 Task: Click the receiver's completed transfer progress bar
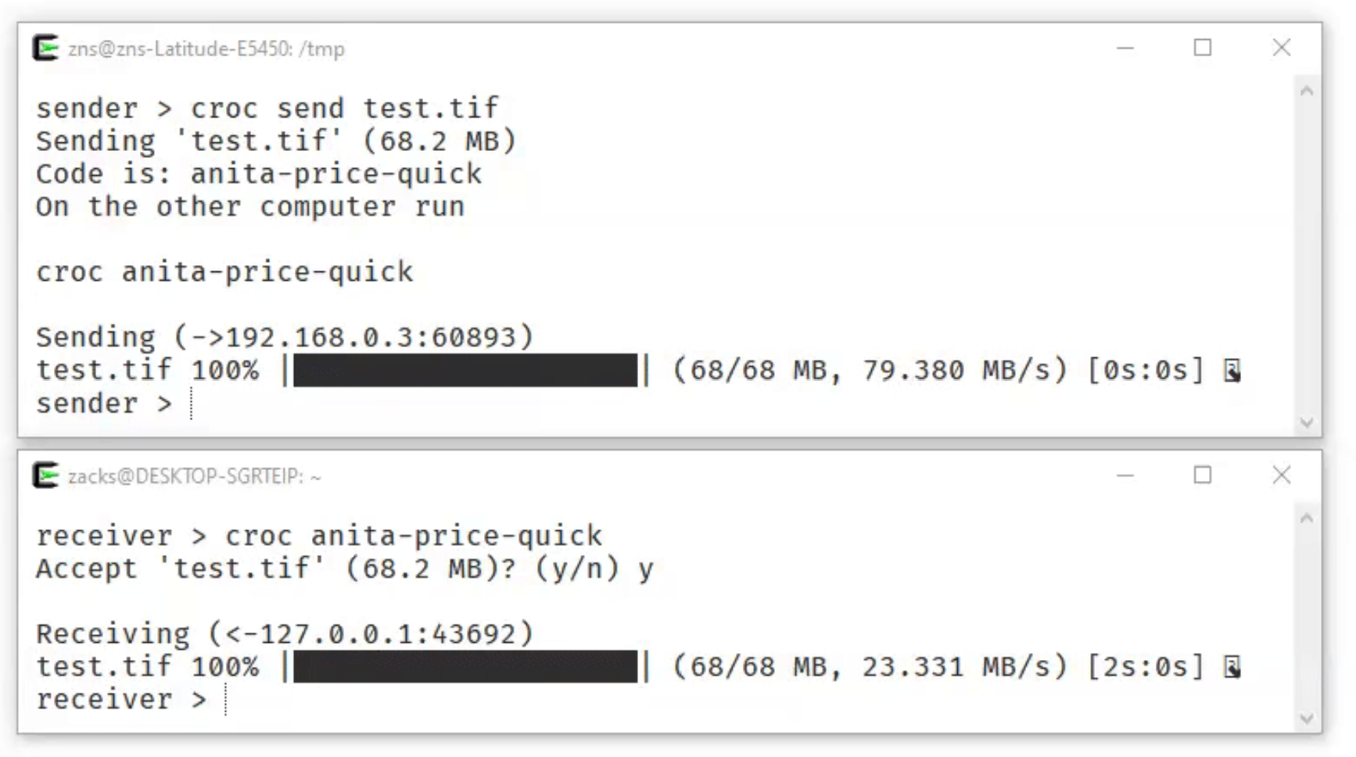(x=465, y=666)
